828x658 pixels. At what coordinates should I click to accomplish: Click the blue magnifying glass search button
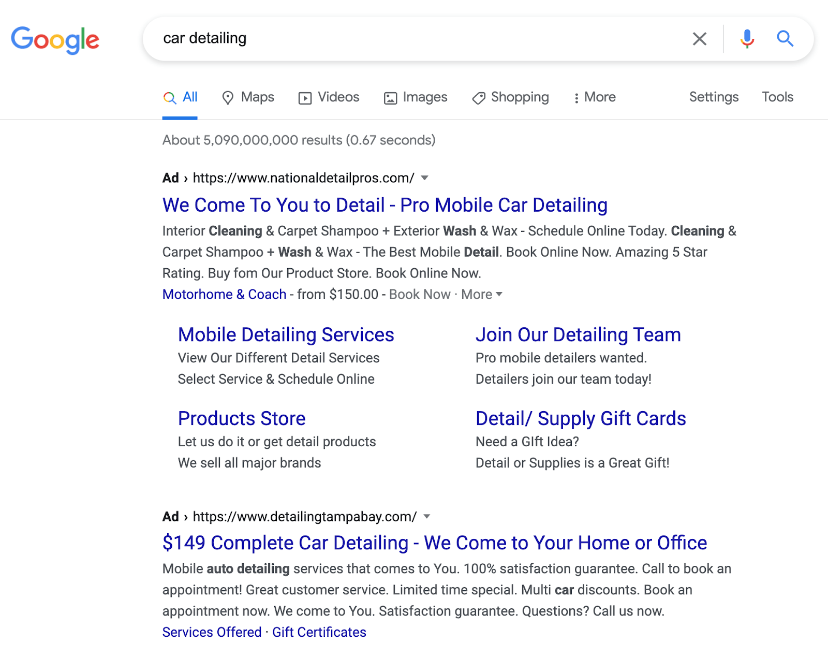785,38
